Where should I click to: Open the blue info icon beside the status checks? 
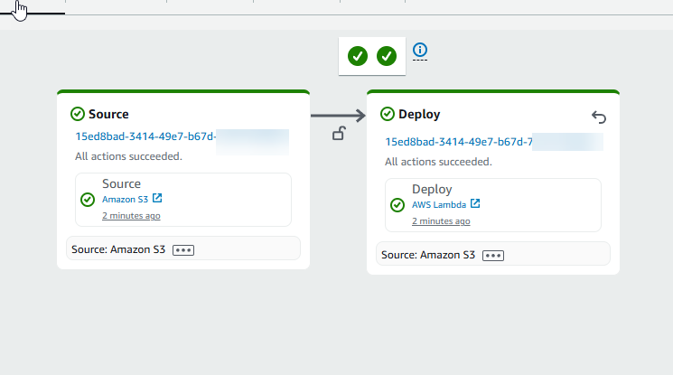(x=419, y=51)
